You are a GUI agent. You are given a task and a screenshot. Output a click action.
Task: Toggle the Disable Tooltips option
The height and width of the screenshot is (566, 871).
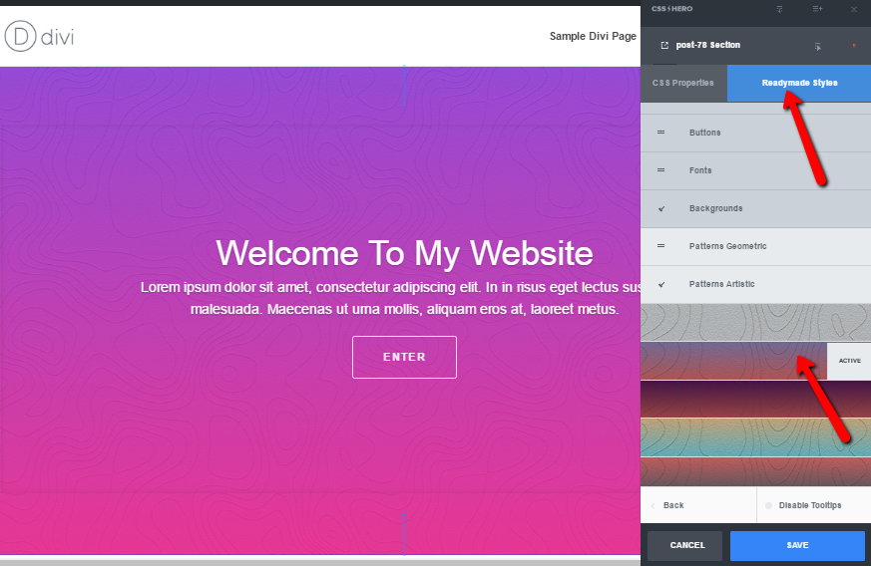804,505
